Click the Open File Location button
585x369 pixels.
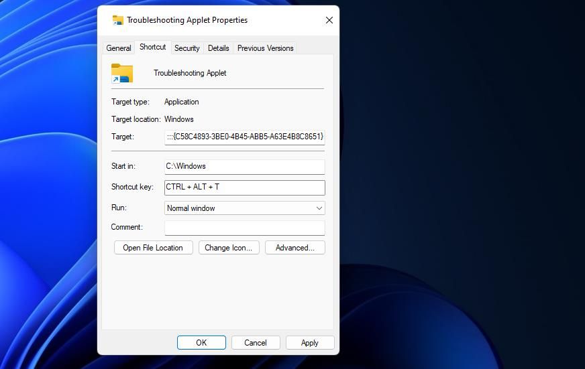(x=154, y=248)
